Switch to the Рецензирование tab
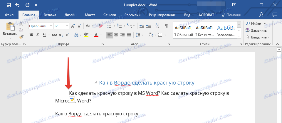The width and height of the screenshot is (282, 123). coord(163,15)
